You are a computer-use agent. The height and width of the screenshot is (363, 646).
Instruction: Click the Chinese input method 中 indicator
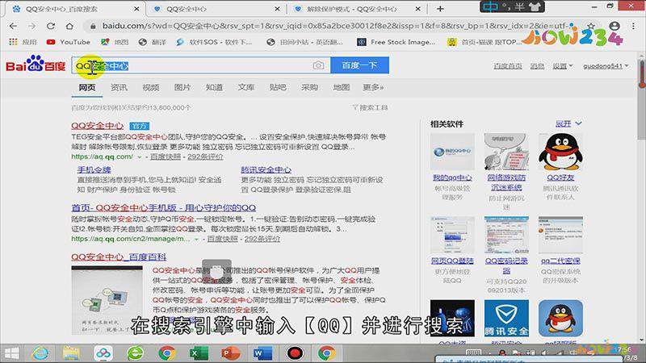[490, 6]
